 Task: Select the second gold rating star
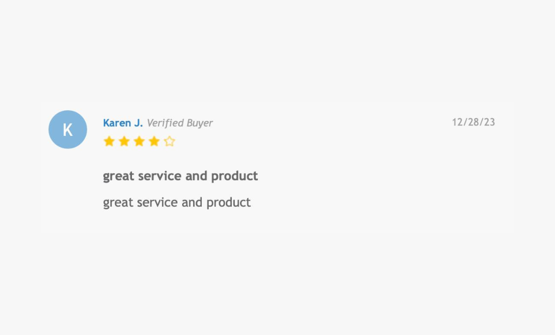coord(124,141)
